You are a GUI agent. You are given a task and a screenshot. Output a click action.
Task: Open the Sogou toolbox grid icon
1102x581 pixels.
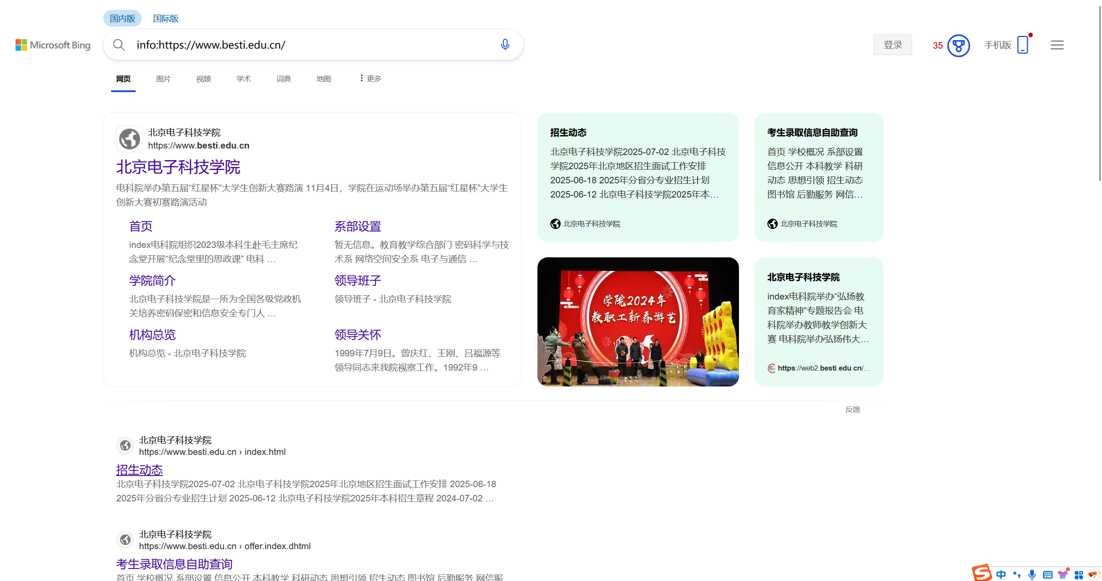tap(1080, 575)
